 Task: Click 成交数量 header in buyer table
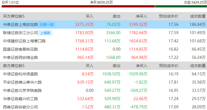[198, 16]
